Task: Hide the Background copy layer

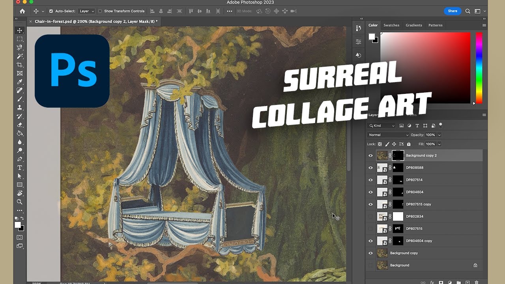Action: (x=370, y=253)
